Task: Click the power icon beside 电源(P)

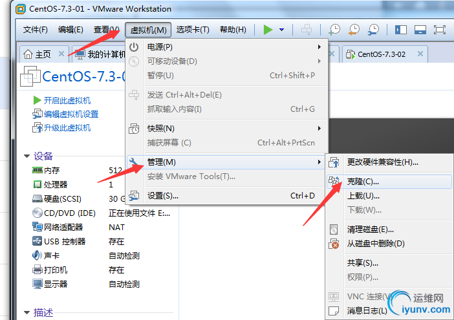Action: point(134,47)
